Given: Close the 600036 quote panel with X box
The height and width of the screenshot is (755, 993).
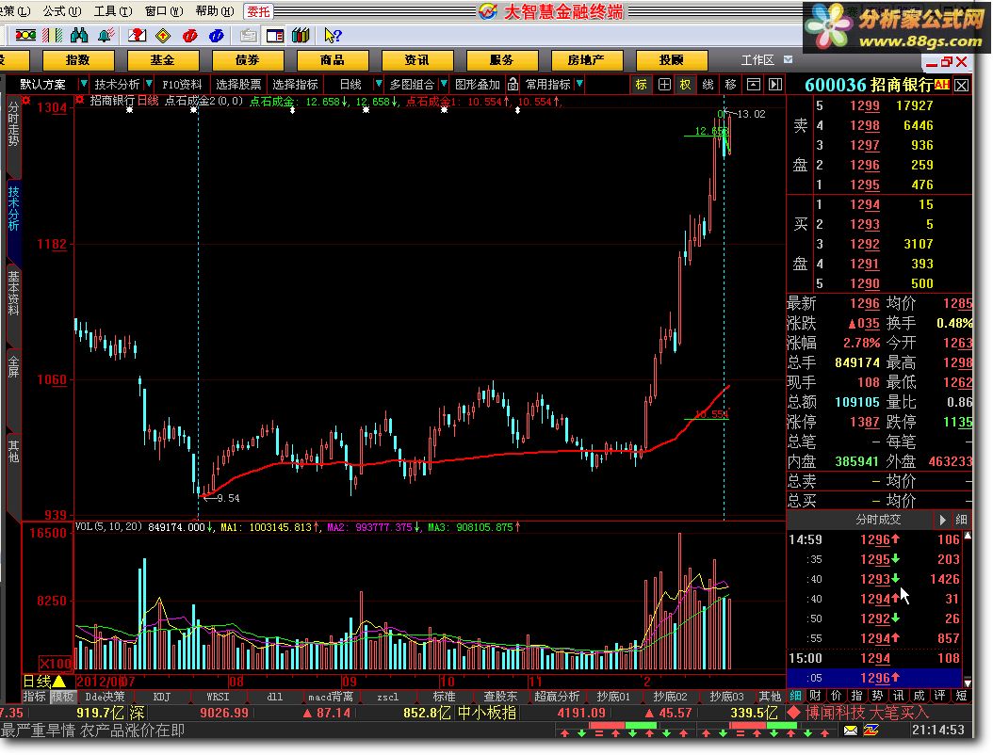Looking at the screenshot, I should (961, 85).
